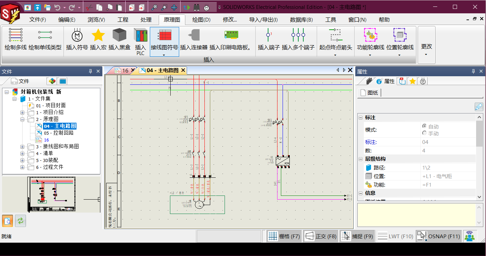Image resolution: width=486 pixels, height=256 pixels.
Task: Select 01 - 项目封面 in file tree
Action: 51,106
